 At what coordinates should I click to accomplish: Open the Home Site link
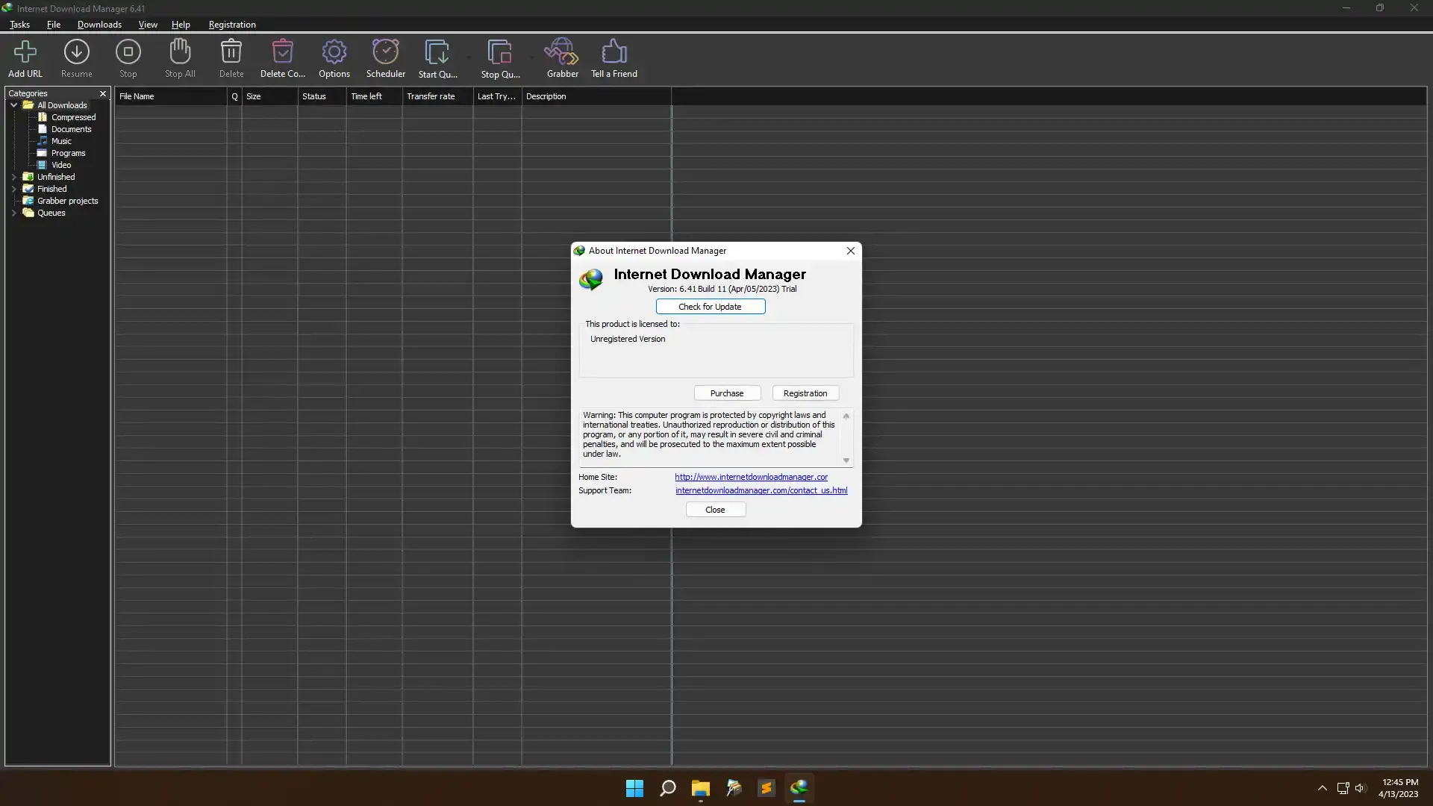coord(751,477)
